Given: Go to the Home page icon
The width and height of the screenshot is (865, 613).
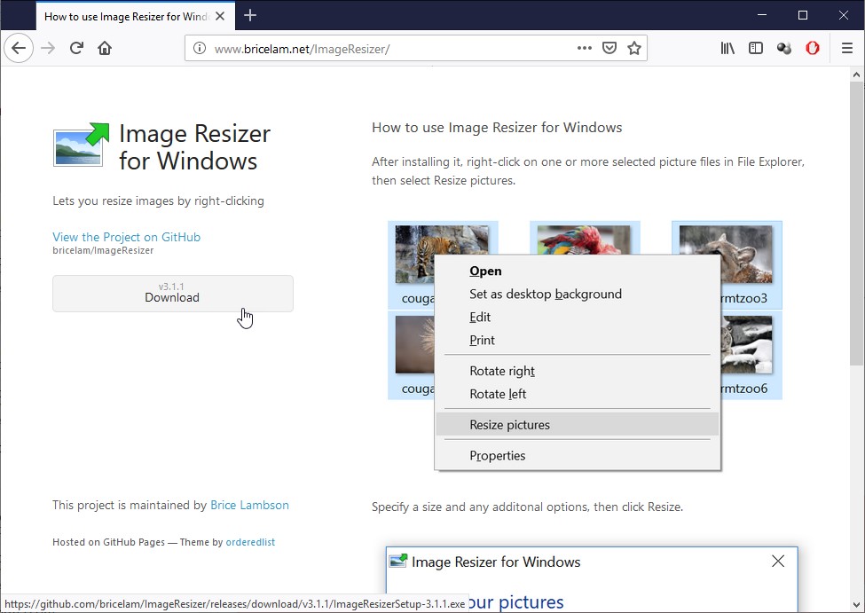Looking at the screenshot, I should click(105, 48).
